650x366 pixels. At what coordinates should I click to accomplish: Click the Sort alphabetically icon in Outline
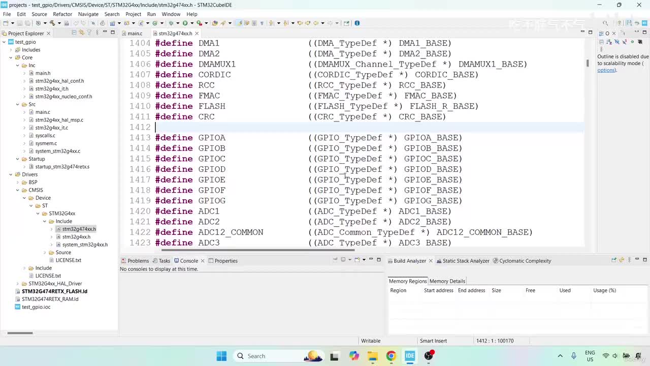pos(609,42)
